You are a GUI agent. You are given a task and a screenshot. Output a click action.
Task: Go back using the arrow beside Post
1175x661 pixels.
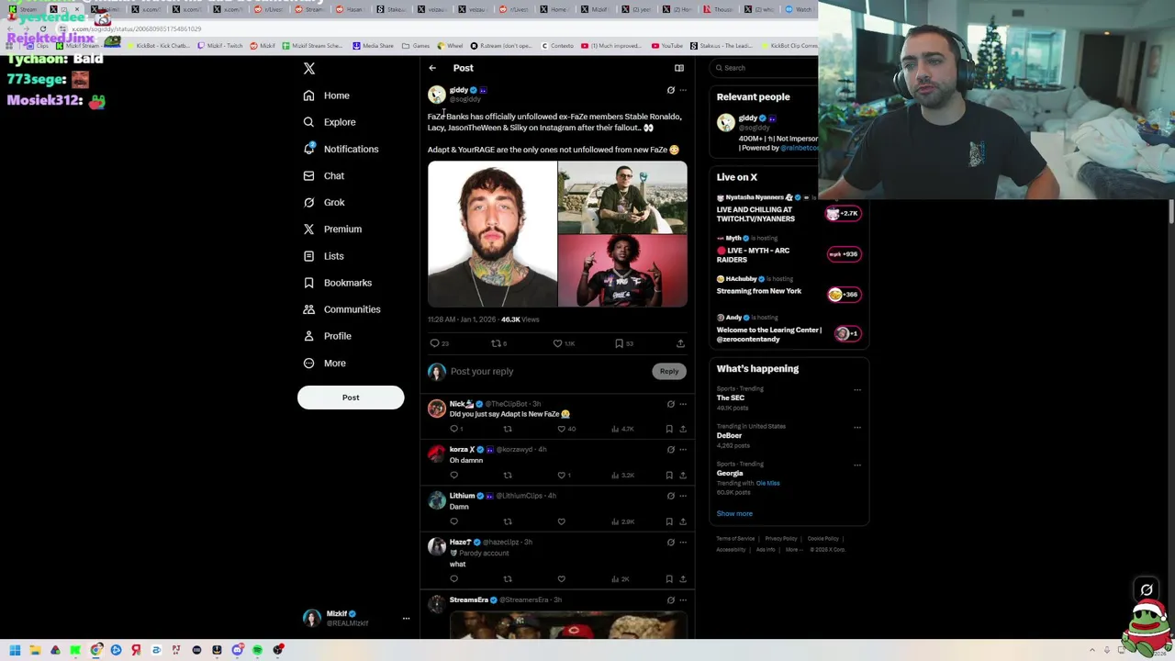click(x=432, y=68)
